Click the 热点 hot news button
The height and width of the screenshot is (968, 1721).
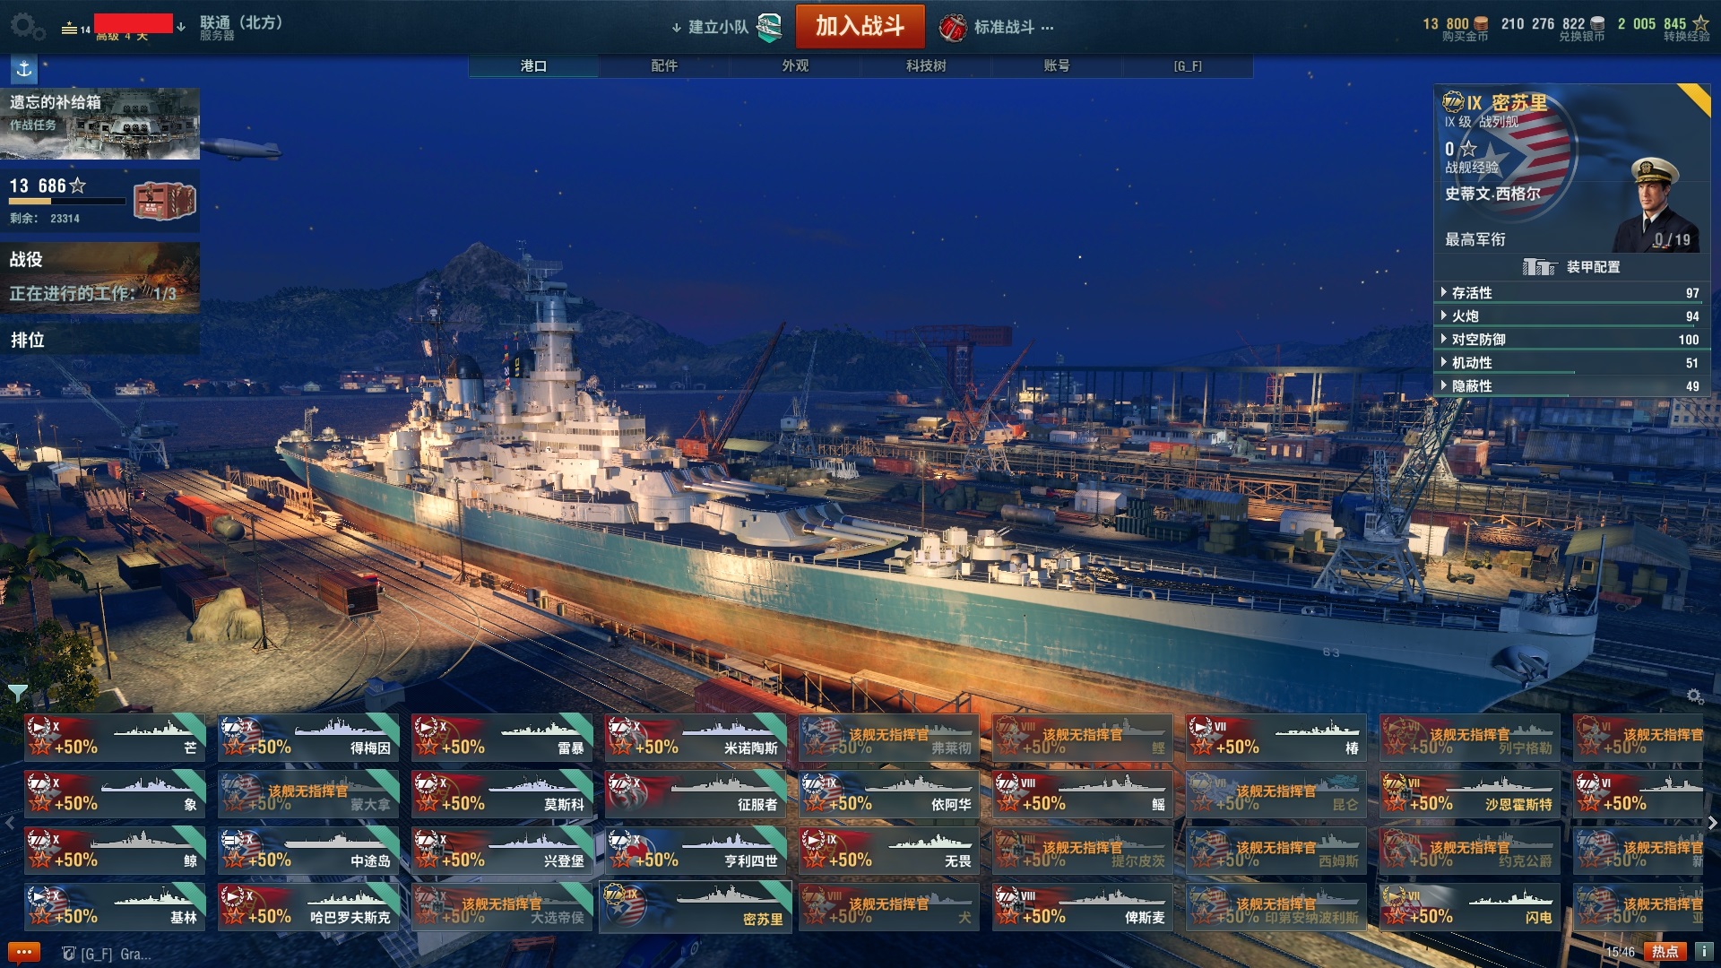pos(1665,952)
